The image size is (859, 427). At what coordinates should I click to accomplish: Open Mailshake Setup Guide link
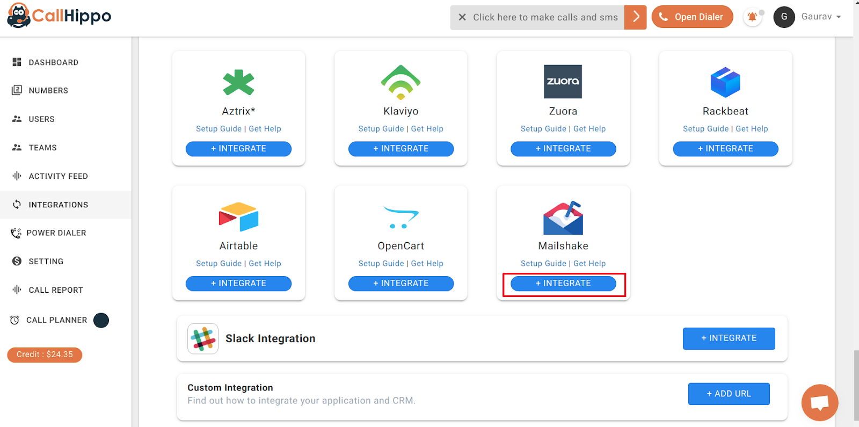tap(543, 264)
